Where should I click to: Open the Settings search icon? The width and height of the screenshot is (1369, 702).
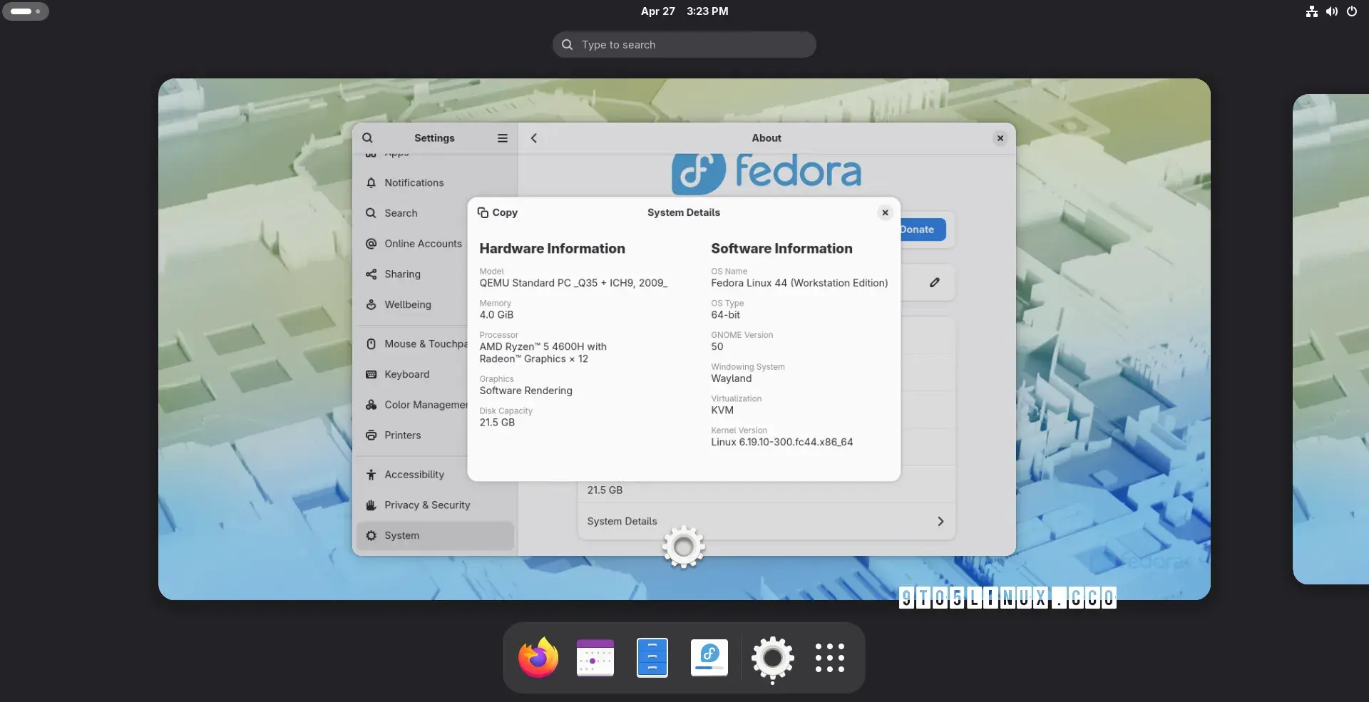click(368, 138)
